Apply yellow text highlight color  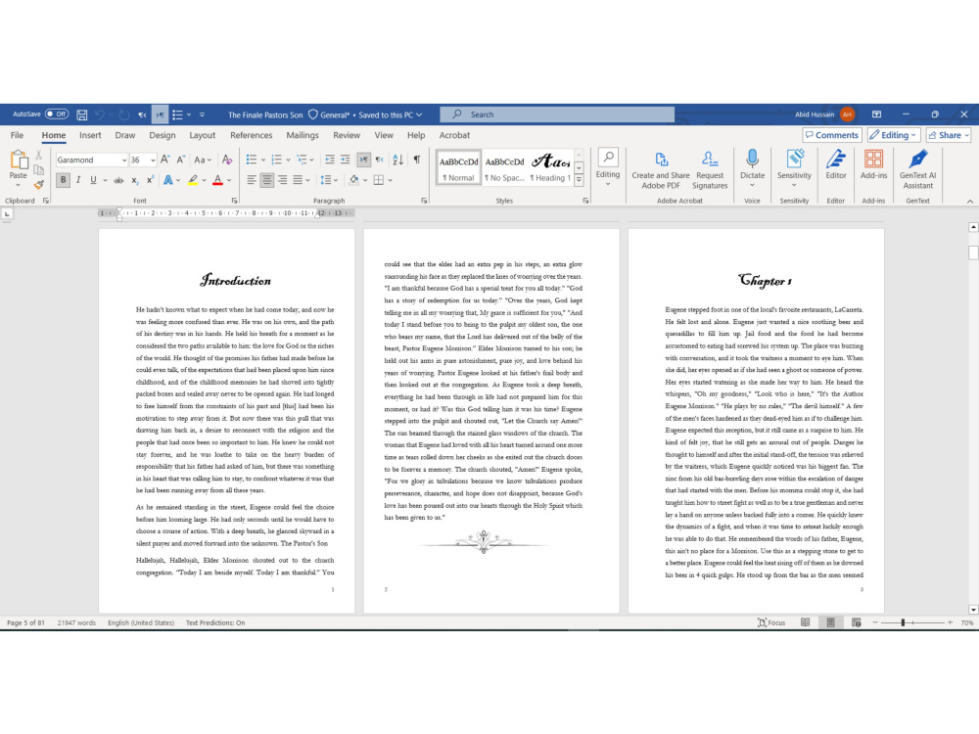tap(193, 180)
